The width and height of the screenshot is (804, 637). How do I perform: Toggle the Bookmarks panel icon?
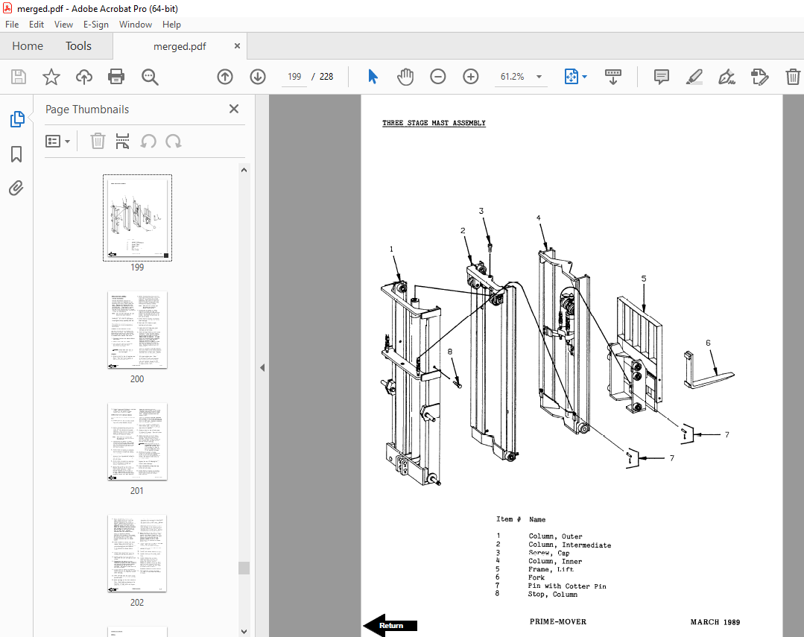(16, 154)
